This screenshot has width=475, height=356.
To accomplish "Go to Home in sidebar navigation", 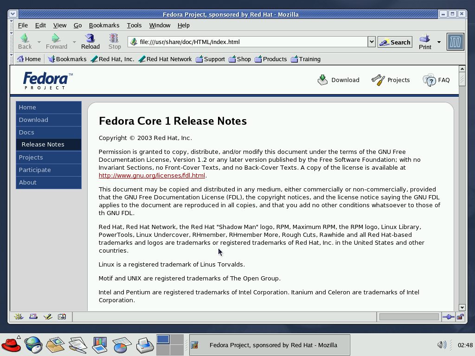I will pos(48,108).
